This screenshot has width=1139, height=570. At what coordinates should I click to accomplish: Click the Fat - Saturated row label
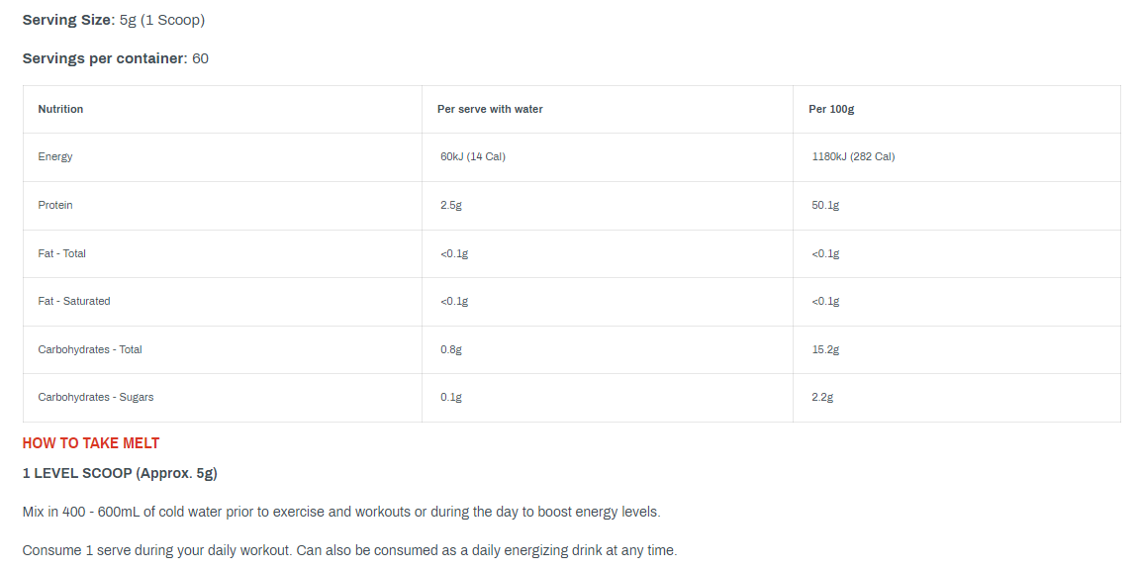click(x=74, y=301)
